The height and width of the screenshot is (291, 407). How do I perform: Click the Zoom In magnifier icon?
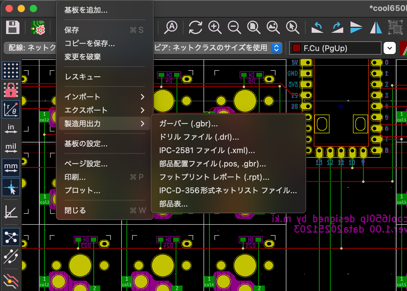click(215, 27)
